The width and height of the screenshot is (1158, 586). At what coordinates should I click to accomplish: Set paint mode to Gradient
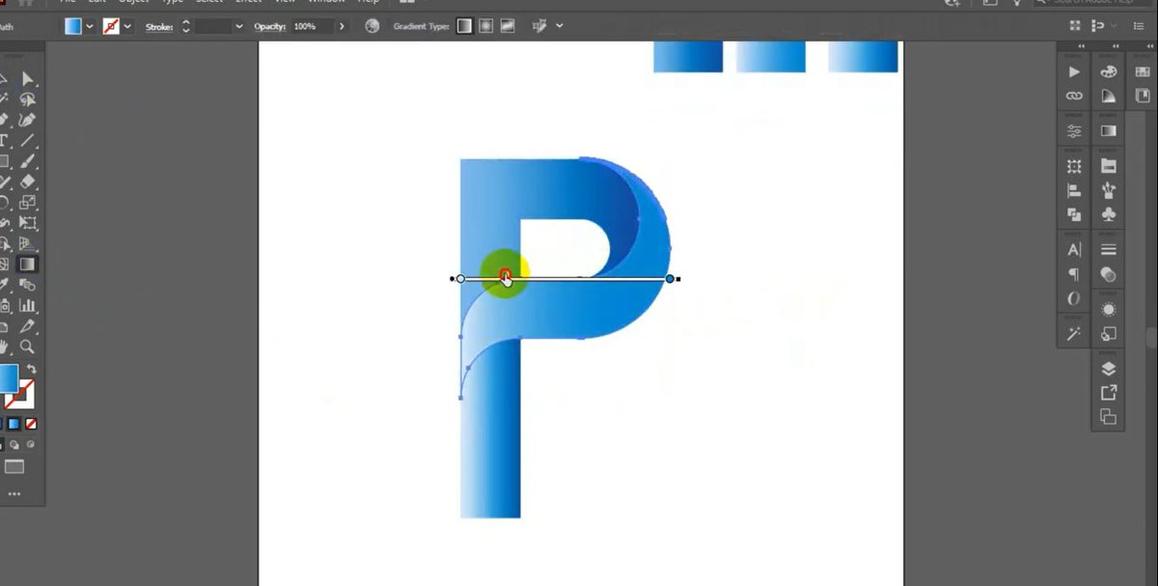click(x=14, y=424)
